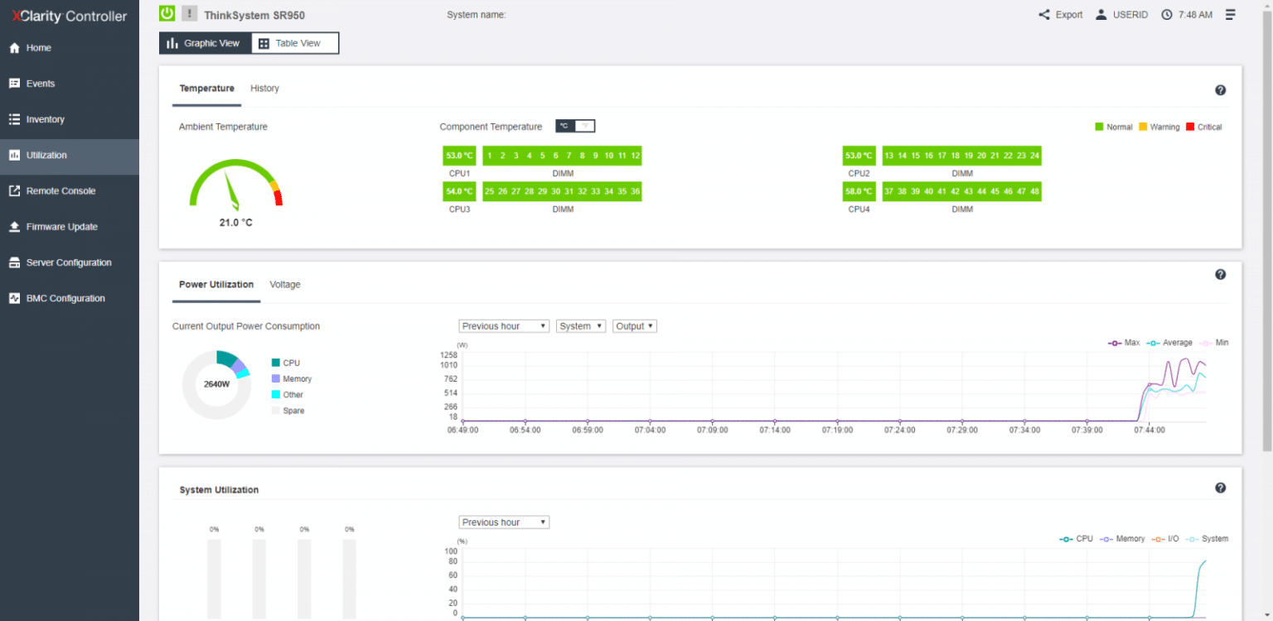This screenshot has height=621, width=1273.
Task: Open help icon for System Utilization panel
Action: tap(1220, 489)
